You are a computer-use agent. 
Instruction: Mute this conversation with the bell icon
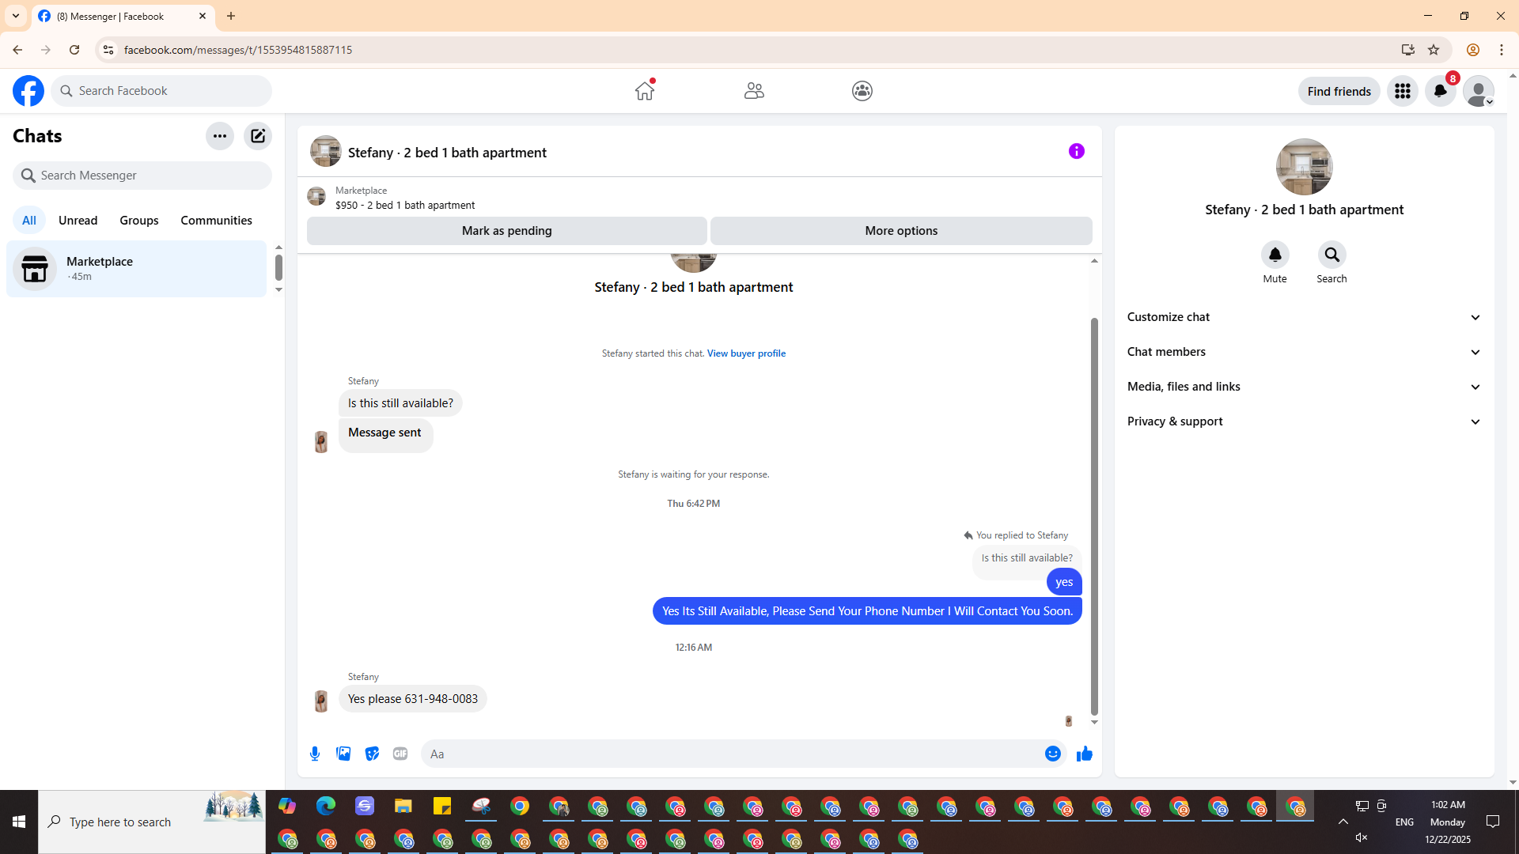pos(1275,255)
